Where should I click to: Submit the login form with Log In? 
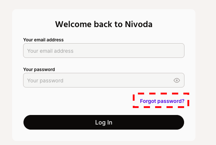pos(104,122)
